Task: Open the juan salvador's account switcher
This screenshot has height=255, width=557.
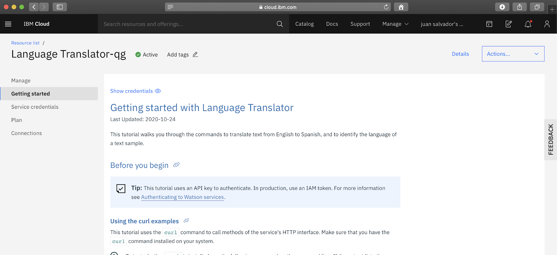Action: tap(442, 24)
